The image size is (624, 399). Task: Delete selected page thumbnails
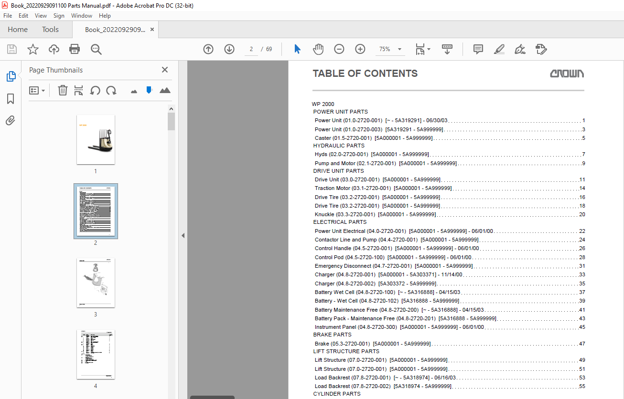tap(63, 90)
